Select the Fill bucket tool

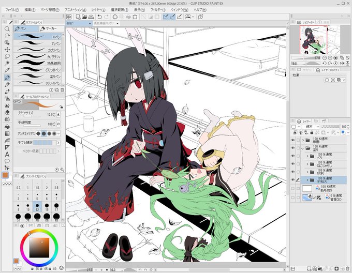tap(7, 127)
